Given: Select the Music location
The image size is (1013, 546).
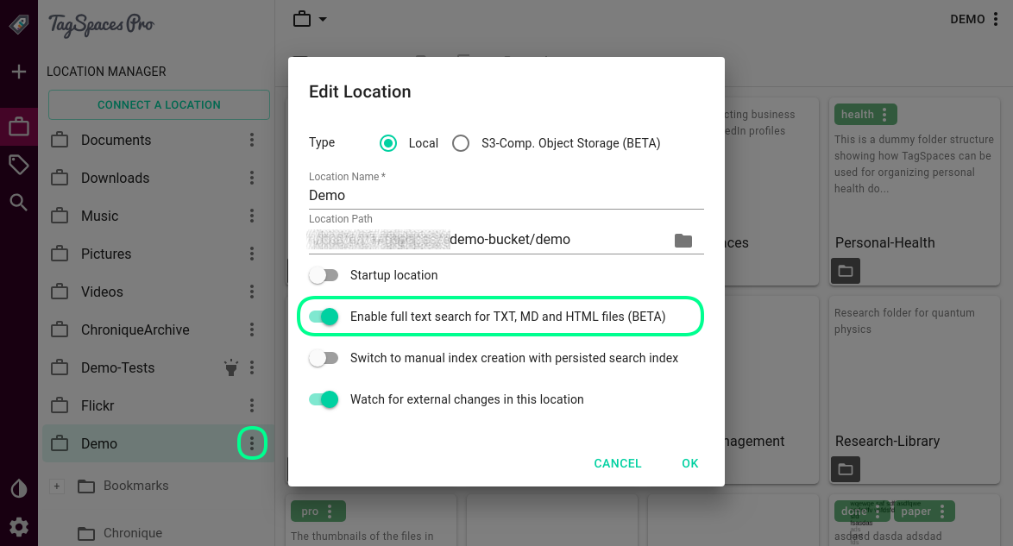Looking at the screenshot, I should click(x=99, y=215).
